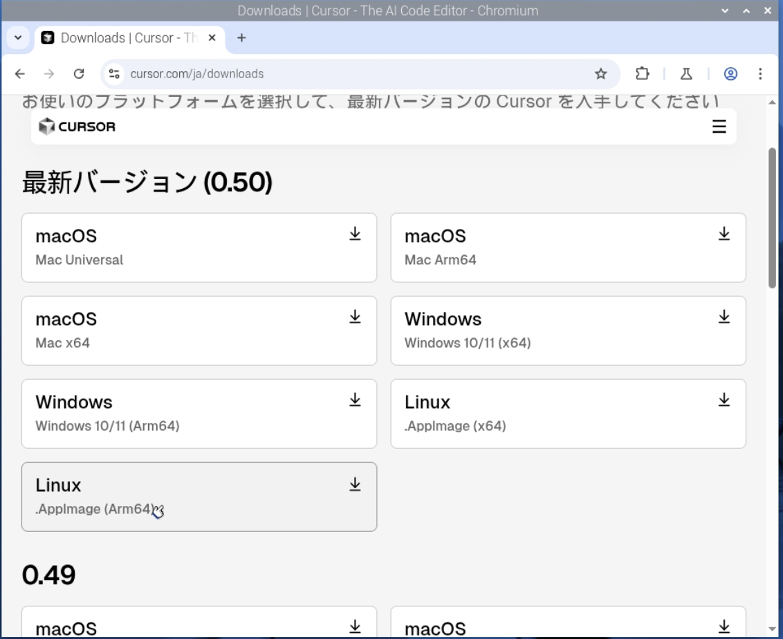Screen dimensions: 783x639
Task: Go back using the browser back arrow
Action: click(20, 74)
